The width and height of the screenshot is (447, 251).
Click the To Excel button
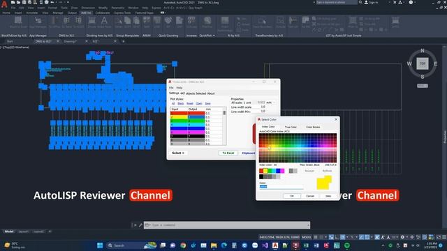pos(228,153)
